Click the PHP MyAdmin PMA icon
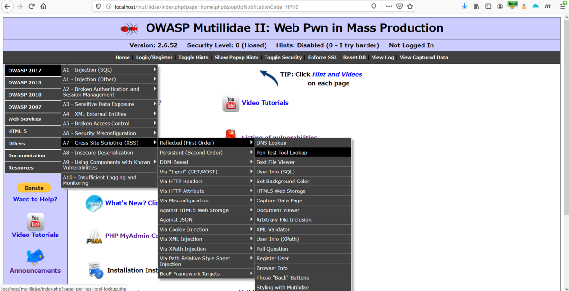 tap(94, 236)
